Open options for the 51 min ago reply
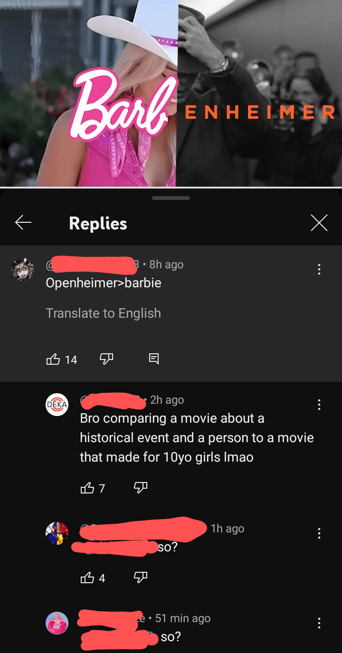The width and height of the screenshot is (342, 653). 319,623
